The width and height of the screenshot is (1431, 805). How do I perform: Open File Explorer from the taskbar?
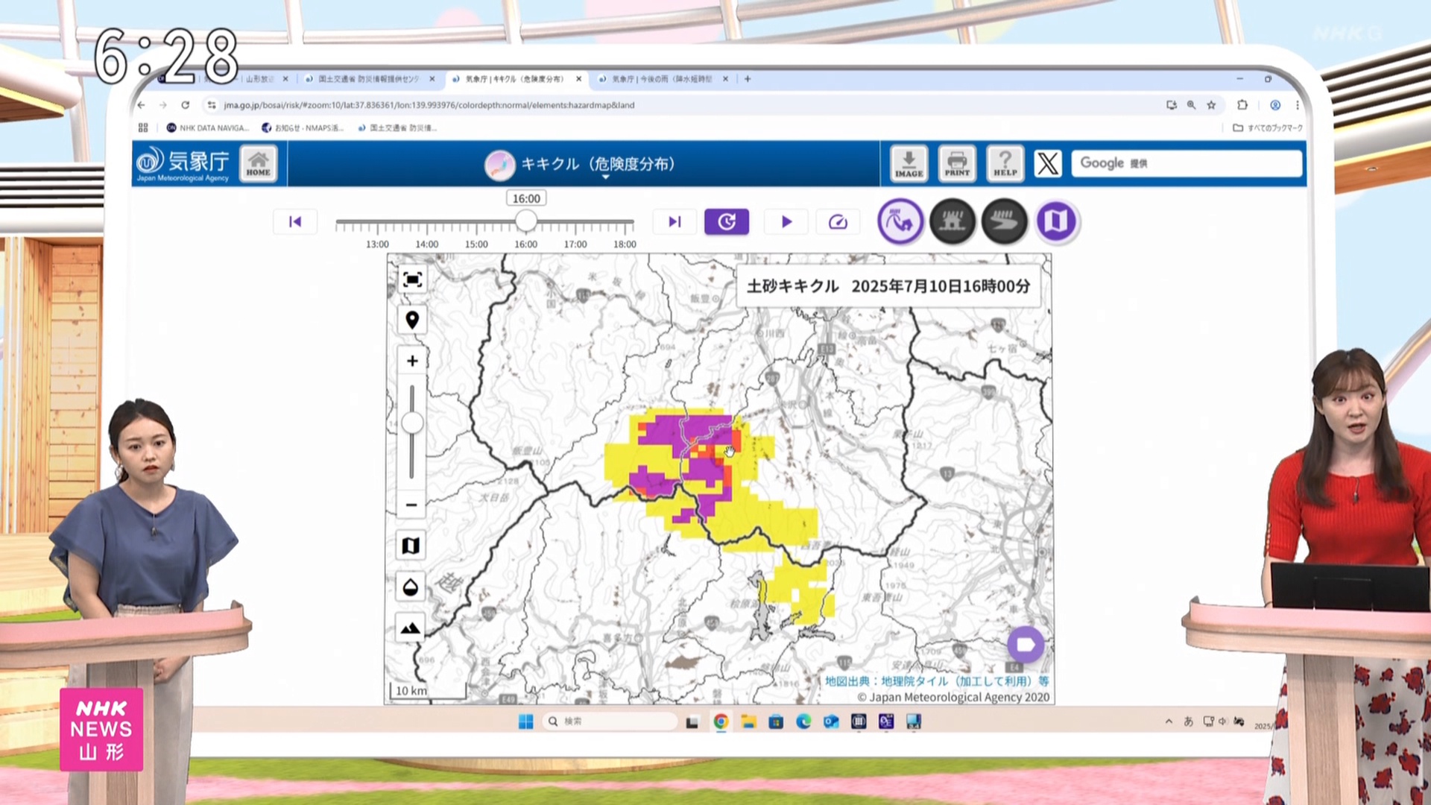click(748, 722)
